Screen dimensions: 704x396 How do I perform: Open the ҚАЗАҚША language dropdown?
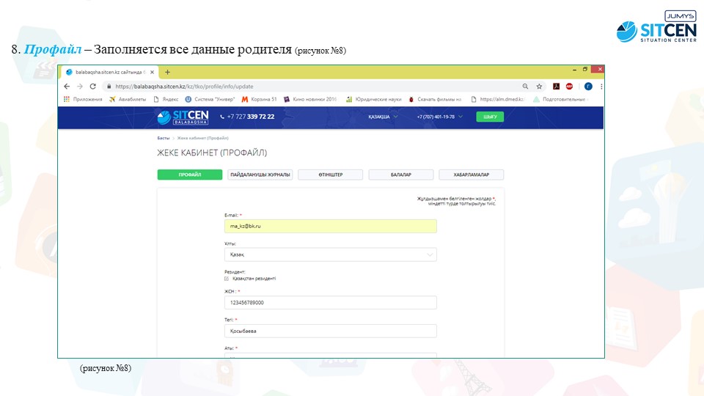[x=384, y=117]
